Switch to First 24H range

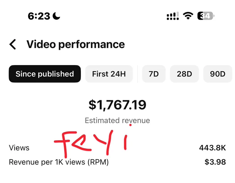tap(109, 74)
